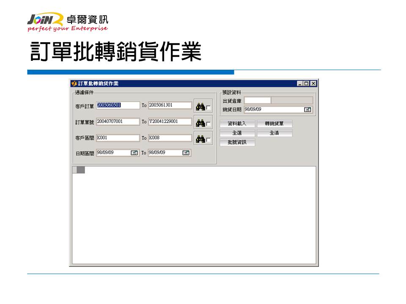Click binoculars search icon for 訂單單號 row
This screenshot has width=406, height=304.
(x=200, y=123)
